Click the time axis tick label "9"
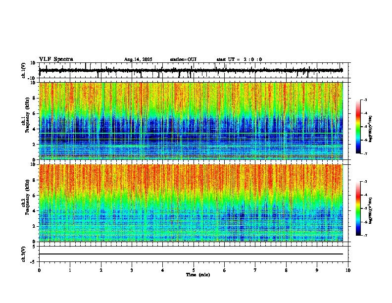 click(317, 270)
